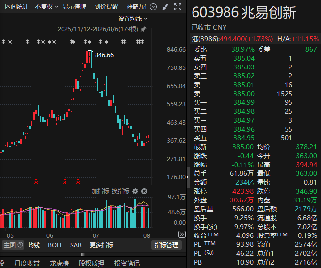Image resolution: width=321 pixels, height=268 pixels.
Task: Click the 卖三 price 385.02
Action: click(x=244, y=76)
